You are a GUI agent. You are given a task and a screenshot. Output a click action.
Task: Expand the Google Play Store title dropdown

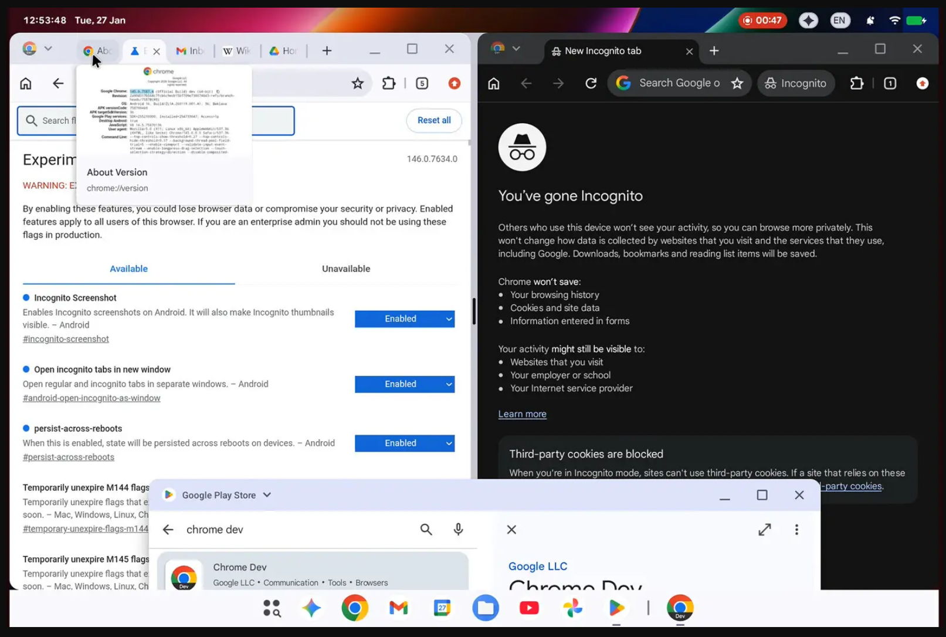pyautogui.click(x=267, y=495)
